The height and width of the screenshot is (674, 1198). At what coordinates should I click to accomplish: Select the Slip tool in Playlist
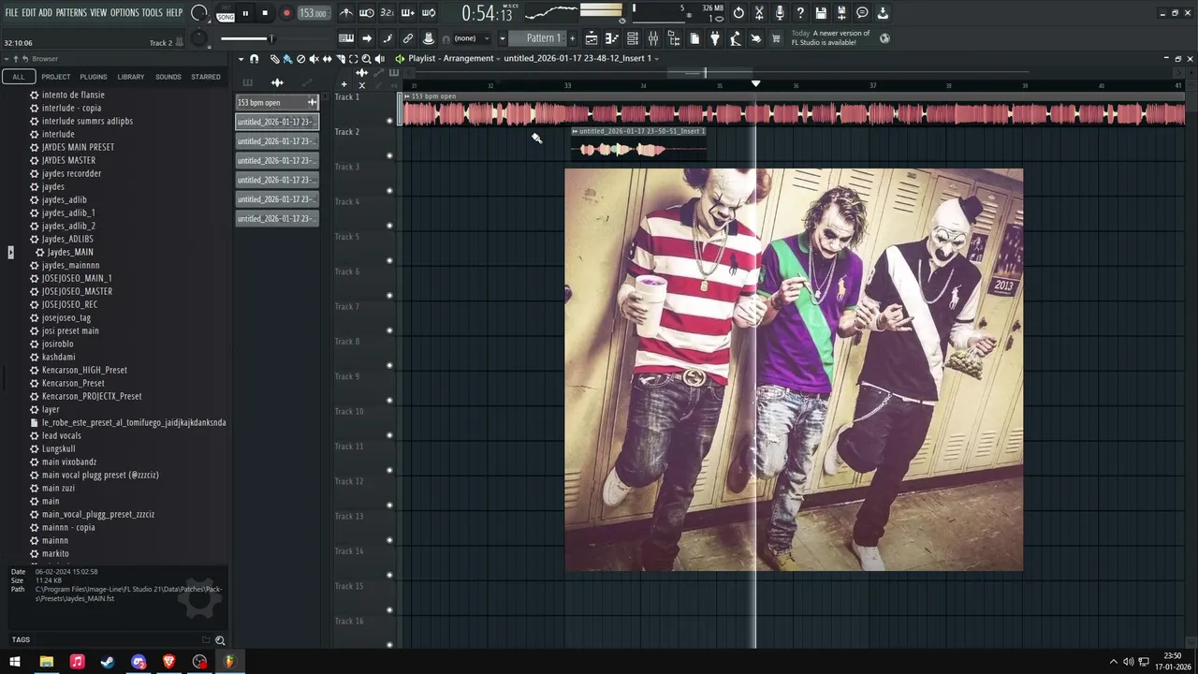[328, 59]
